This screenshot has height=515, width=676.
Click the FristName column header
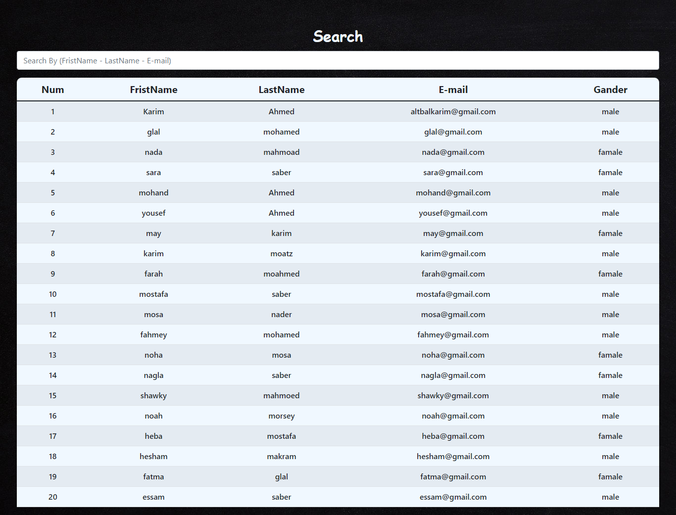pos(153,90)
